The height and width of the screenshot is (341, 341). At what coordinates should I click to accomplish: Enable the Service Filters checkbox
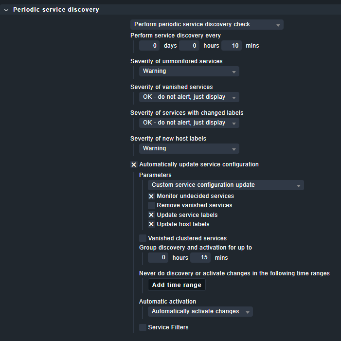143,327
